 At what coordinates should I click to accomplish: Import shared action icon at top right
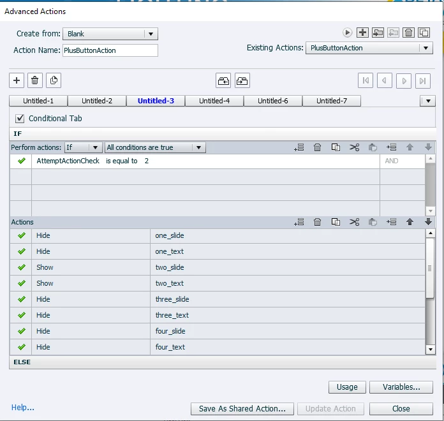378,33
